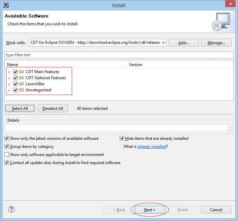Click the CDT Optional Features category icon

tap(21, 78)
